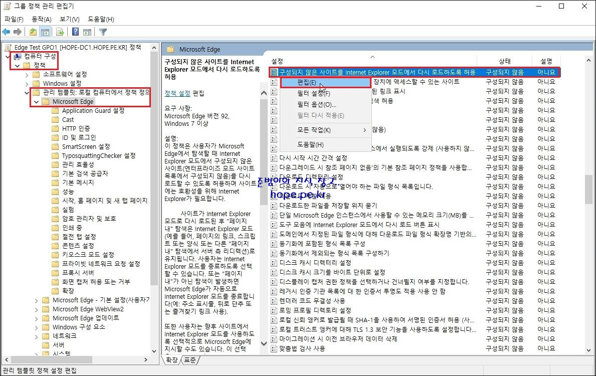Expand the 소프트웨어 설정 node
The height and width of the screenshot is (376, 596).
pyautogui.click(x=27, y=75)
